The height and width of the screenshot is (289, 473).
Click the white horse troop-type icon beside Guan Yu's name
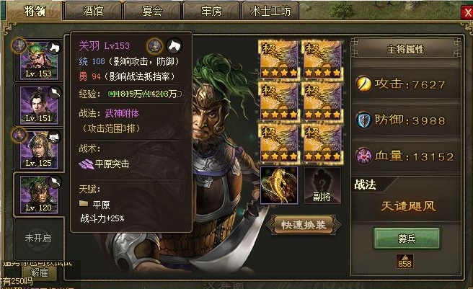[174, 46]
